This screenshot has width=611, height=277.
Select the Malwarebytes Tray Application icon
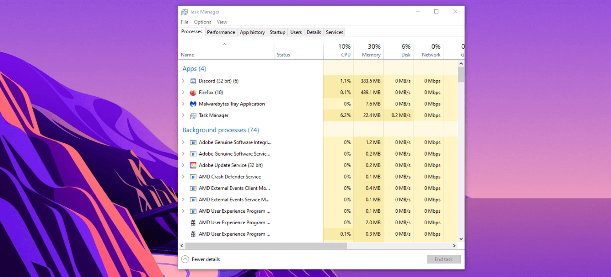(x=193, y=104)
